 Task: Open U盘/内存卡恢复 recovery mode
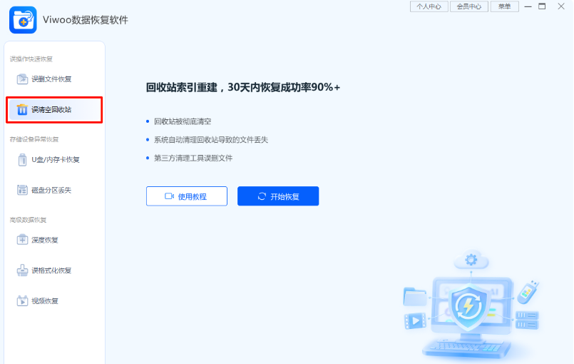click(54, 160)
